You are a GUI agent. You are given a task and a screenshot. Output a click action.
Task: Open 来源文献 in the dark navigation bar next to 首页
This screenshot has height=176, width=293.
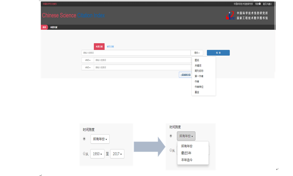(54, 27)
